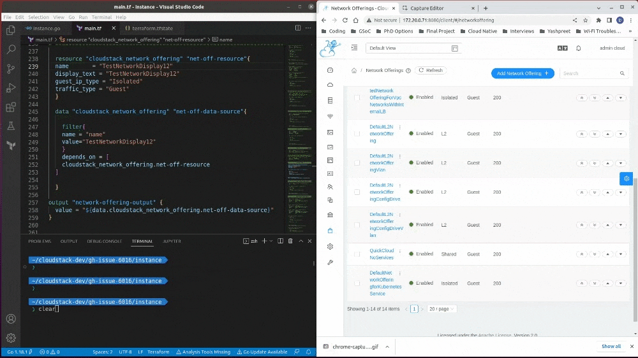Kill terminal with trash icon

(x=290, y=241)
